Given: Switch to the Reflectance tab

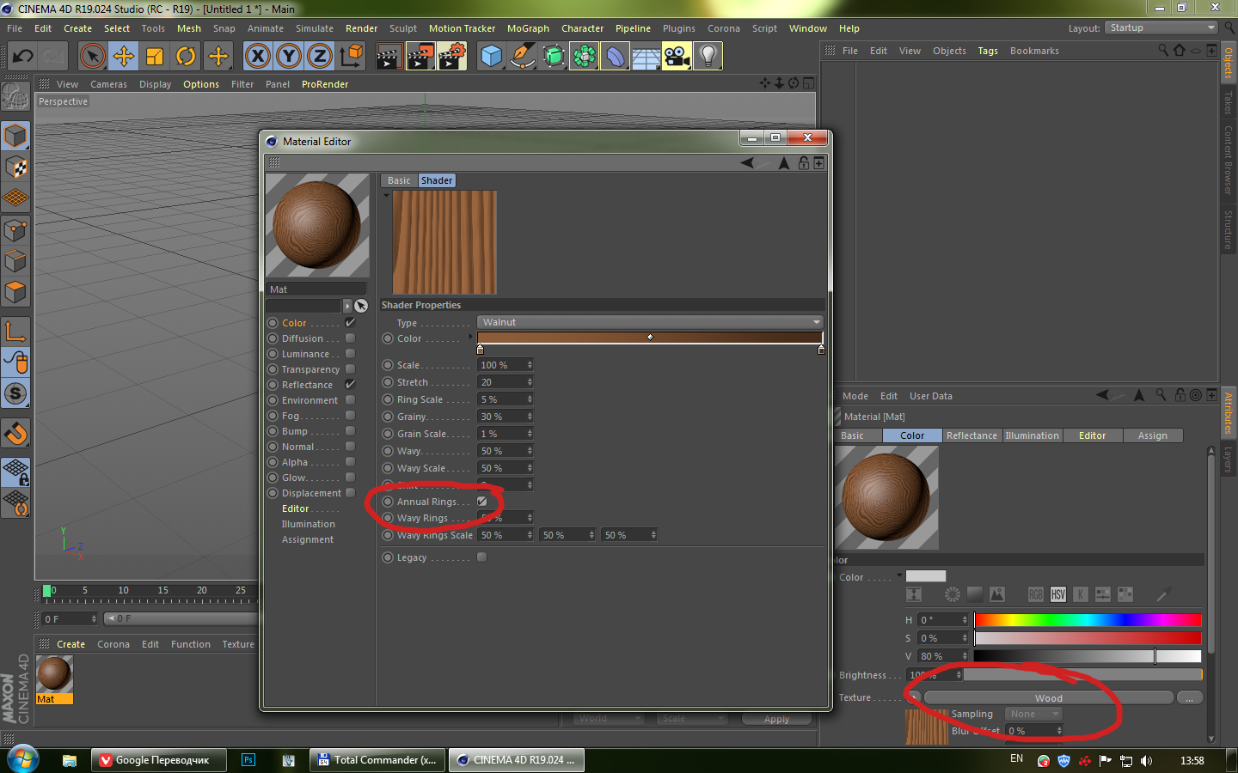Looking at the screenshot, I should coord(971,435).
